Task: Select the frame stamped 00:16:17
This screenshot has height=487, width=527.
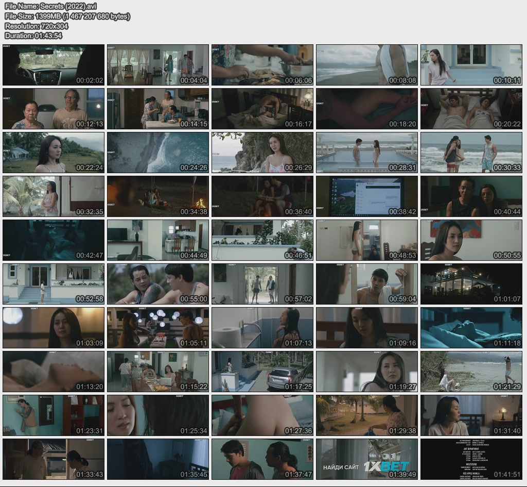Action: click(262, 109)
